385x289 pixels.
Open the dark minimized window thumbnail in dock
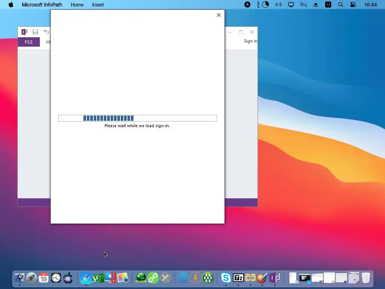305,278
